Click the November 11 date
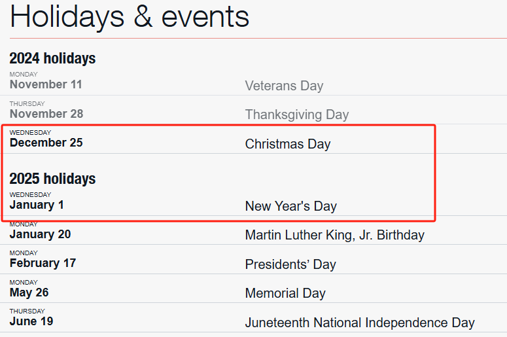The image size is (507, 337). [46, 84]
